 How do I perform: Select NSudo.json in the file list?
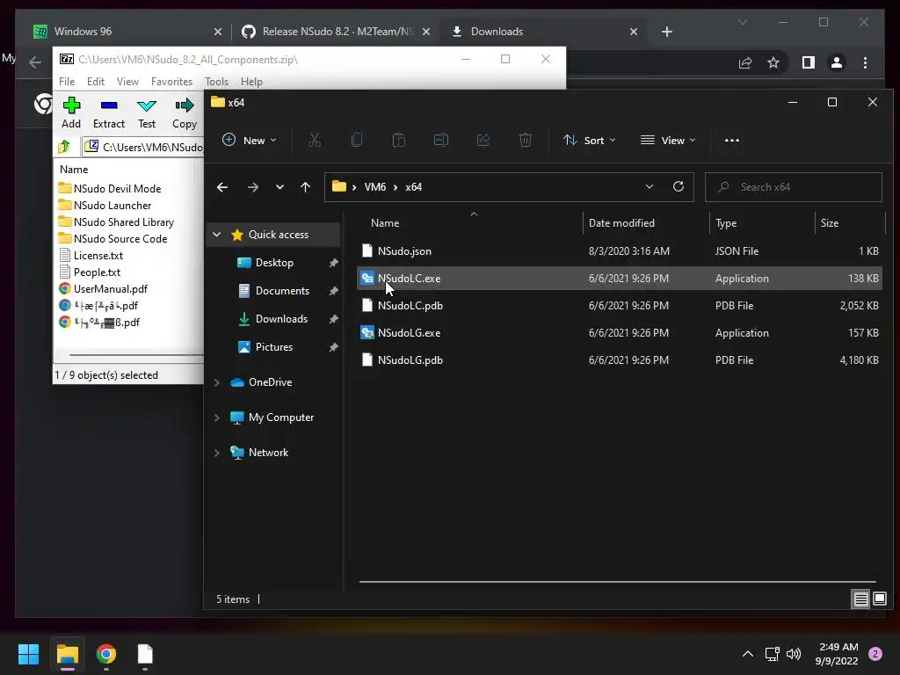coord(620,250)
